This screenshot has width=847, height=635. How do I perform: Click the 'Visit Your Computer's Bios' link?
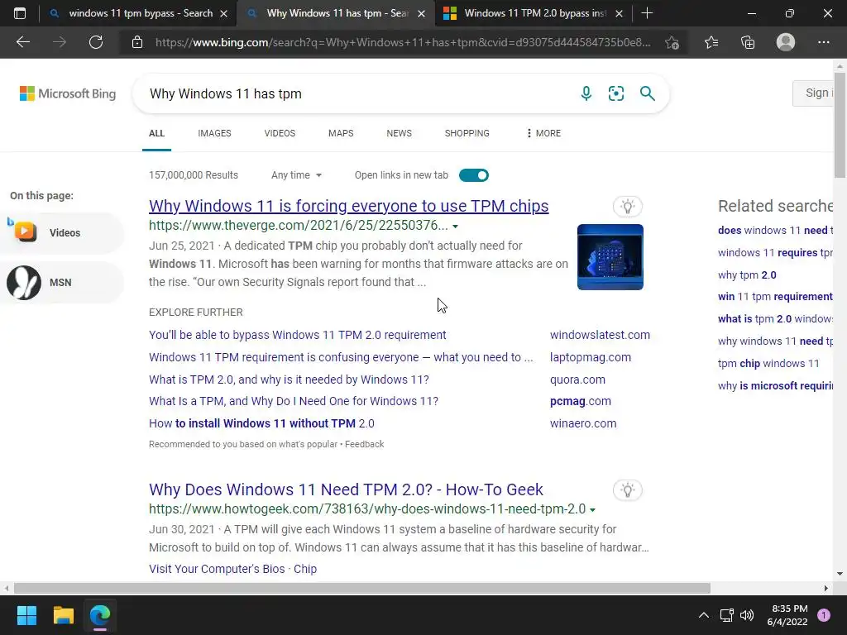coord(217,569)
